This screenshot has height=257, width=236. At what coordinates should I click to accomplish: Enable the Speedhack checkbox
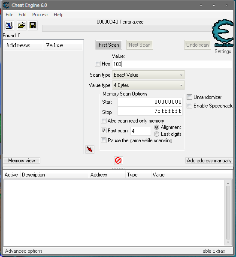pos(189,105)
